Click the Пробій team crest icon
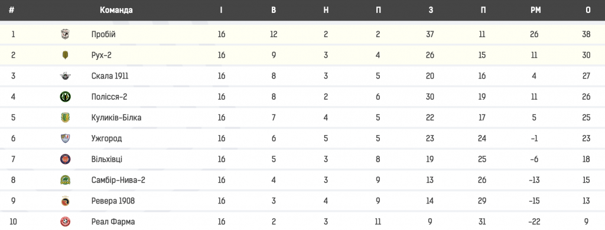Viewport: 605px width, 230px height. (65, 34)
